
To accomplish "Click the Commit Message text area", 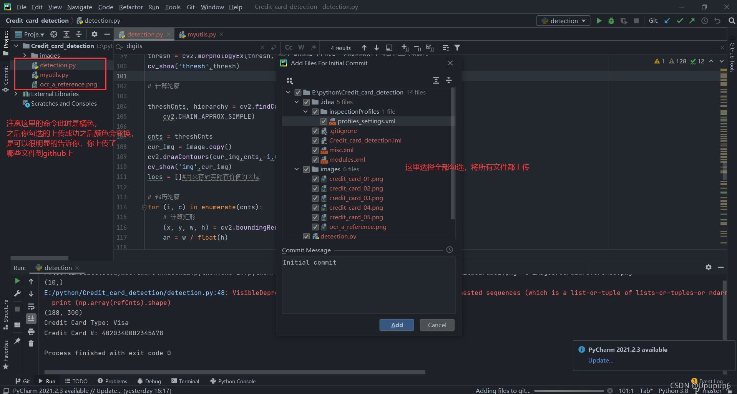I will click(368, 284).
